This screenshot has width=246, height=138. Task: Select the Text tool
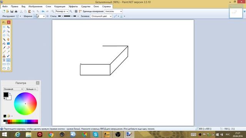4,60
